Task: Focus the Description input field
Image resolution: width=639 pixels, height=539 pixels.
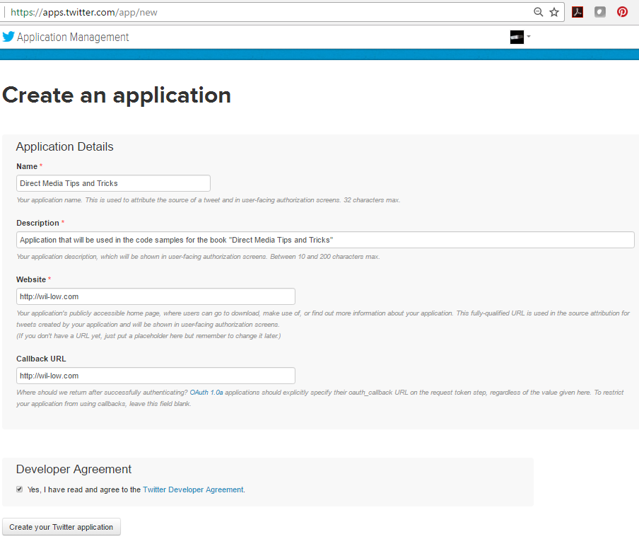Action: 325,240
